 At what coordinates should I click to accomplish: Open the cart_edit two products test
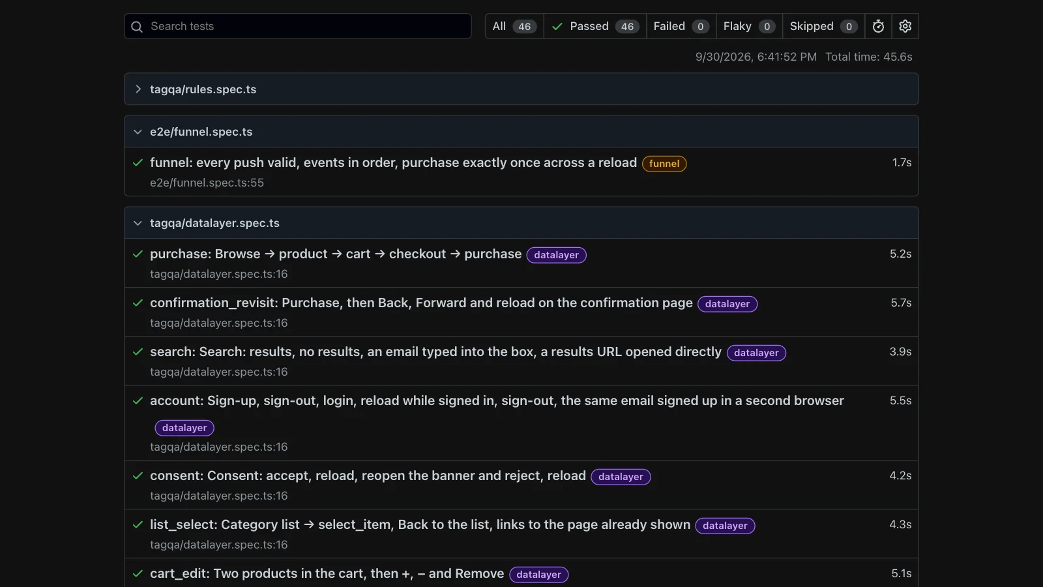[327, 573]
